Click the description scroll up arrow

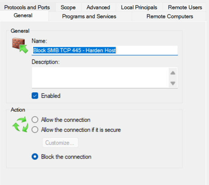pos(173,73)
